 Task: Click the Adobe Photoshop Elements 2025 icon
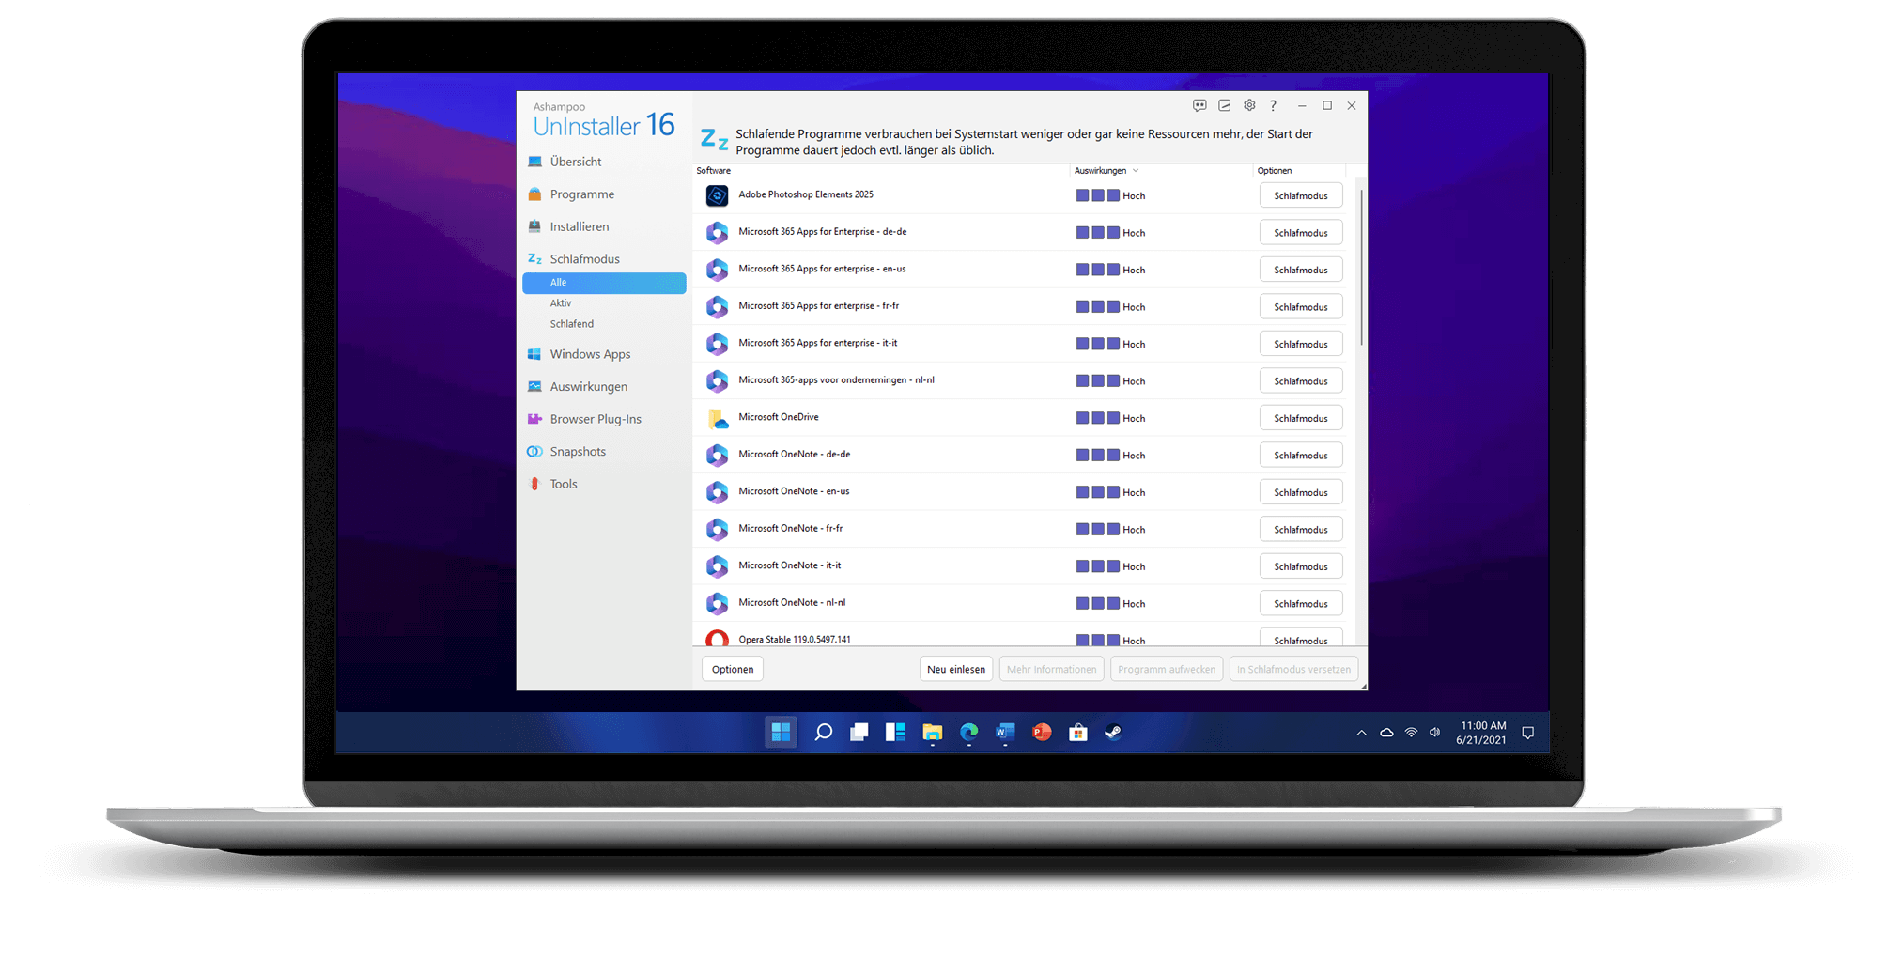(x=717, y=195)
